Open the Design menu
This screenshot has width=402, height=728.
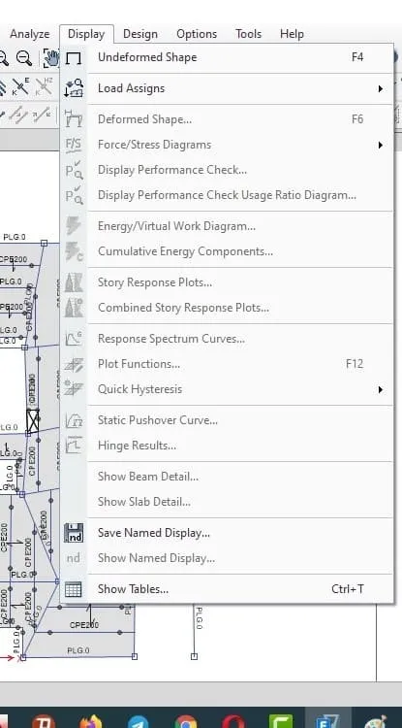(140, 34)
